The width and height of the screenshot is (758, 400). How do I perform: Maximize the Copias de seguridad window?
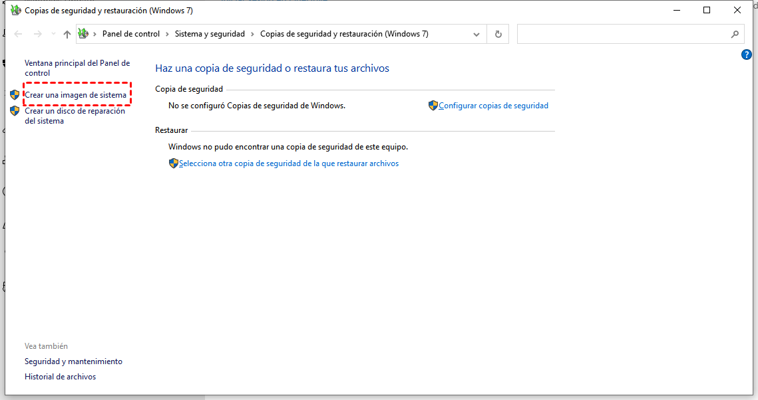coord(707,10)
